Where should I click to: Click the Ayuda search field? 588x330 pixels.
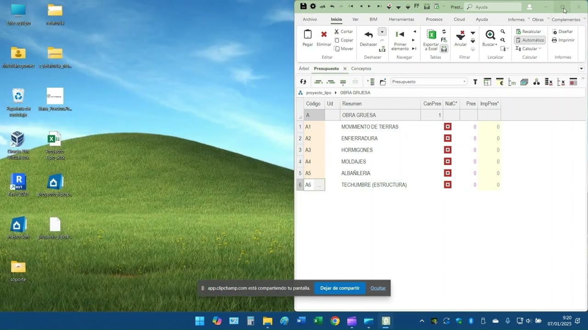493,7
